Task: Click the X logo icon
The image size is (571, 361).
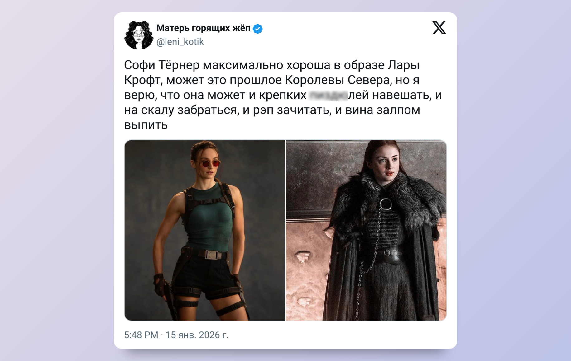Action: [439, 28]
